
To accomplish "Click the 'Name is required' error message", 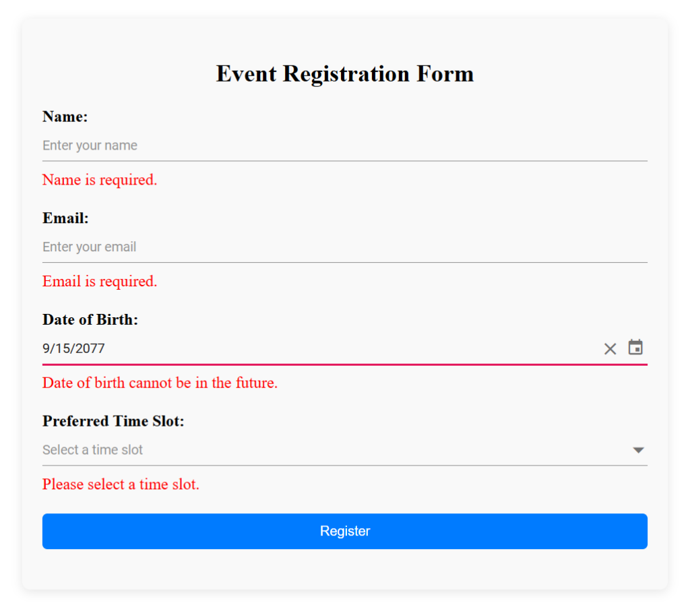I will pos(99,180).
